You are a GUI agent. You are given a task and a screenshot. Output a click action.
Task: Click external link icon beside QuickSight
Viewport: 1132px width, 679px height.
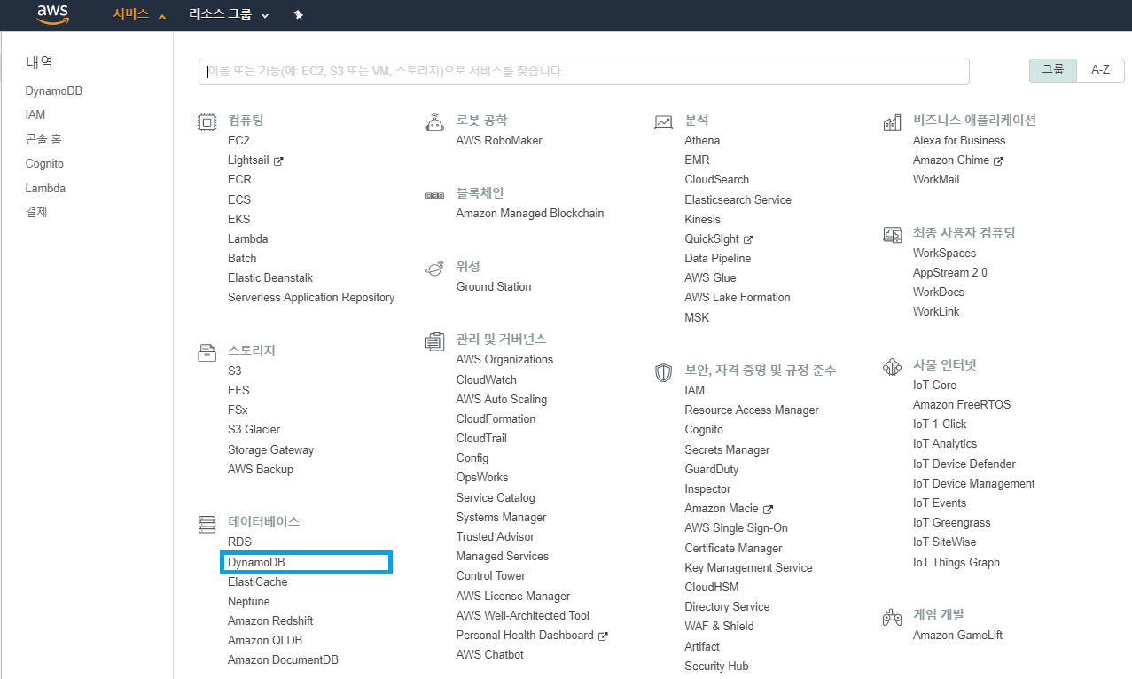(x=748, y=239)
